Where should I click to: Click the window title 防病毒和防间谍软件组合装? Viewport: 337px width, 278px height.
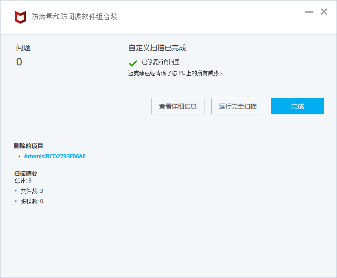74,17
